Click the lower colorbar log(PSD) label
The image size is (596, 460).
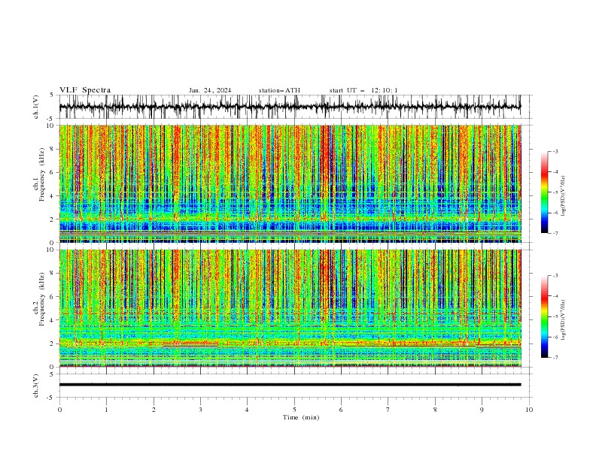click(x=564, y=320)
